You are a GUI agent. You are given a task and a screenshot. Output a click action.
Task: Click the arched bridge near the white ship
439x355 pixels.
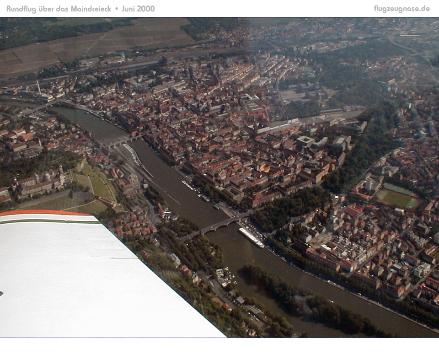(217, 225)
